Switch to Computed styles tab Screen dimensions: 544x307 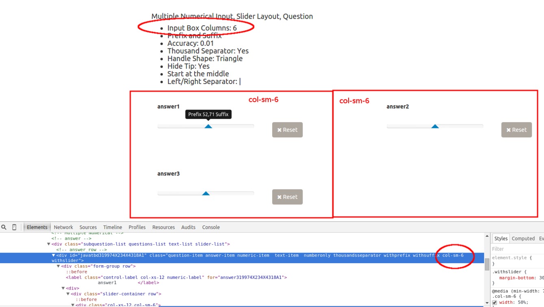point(523,238)
